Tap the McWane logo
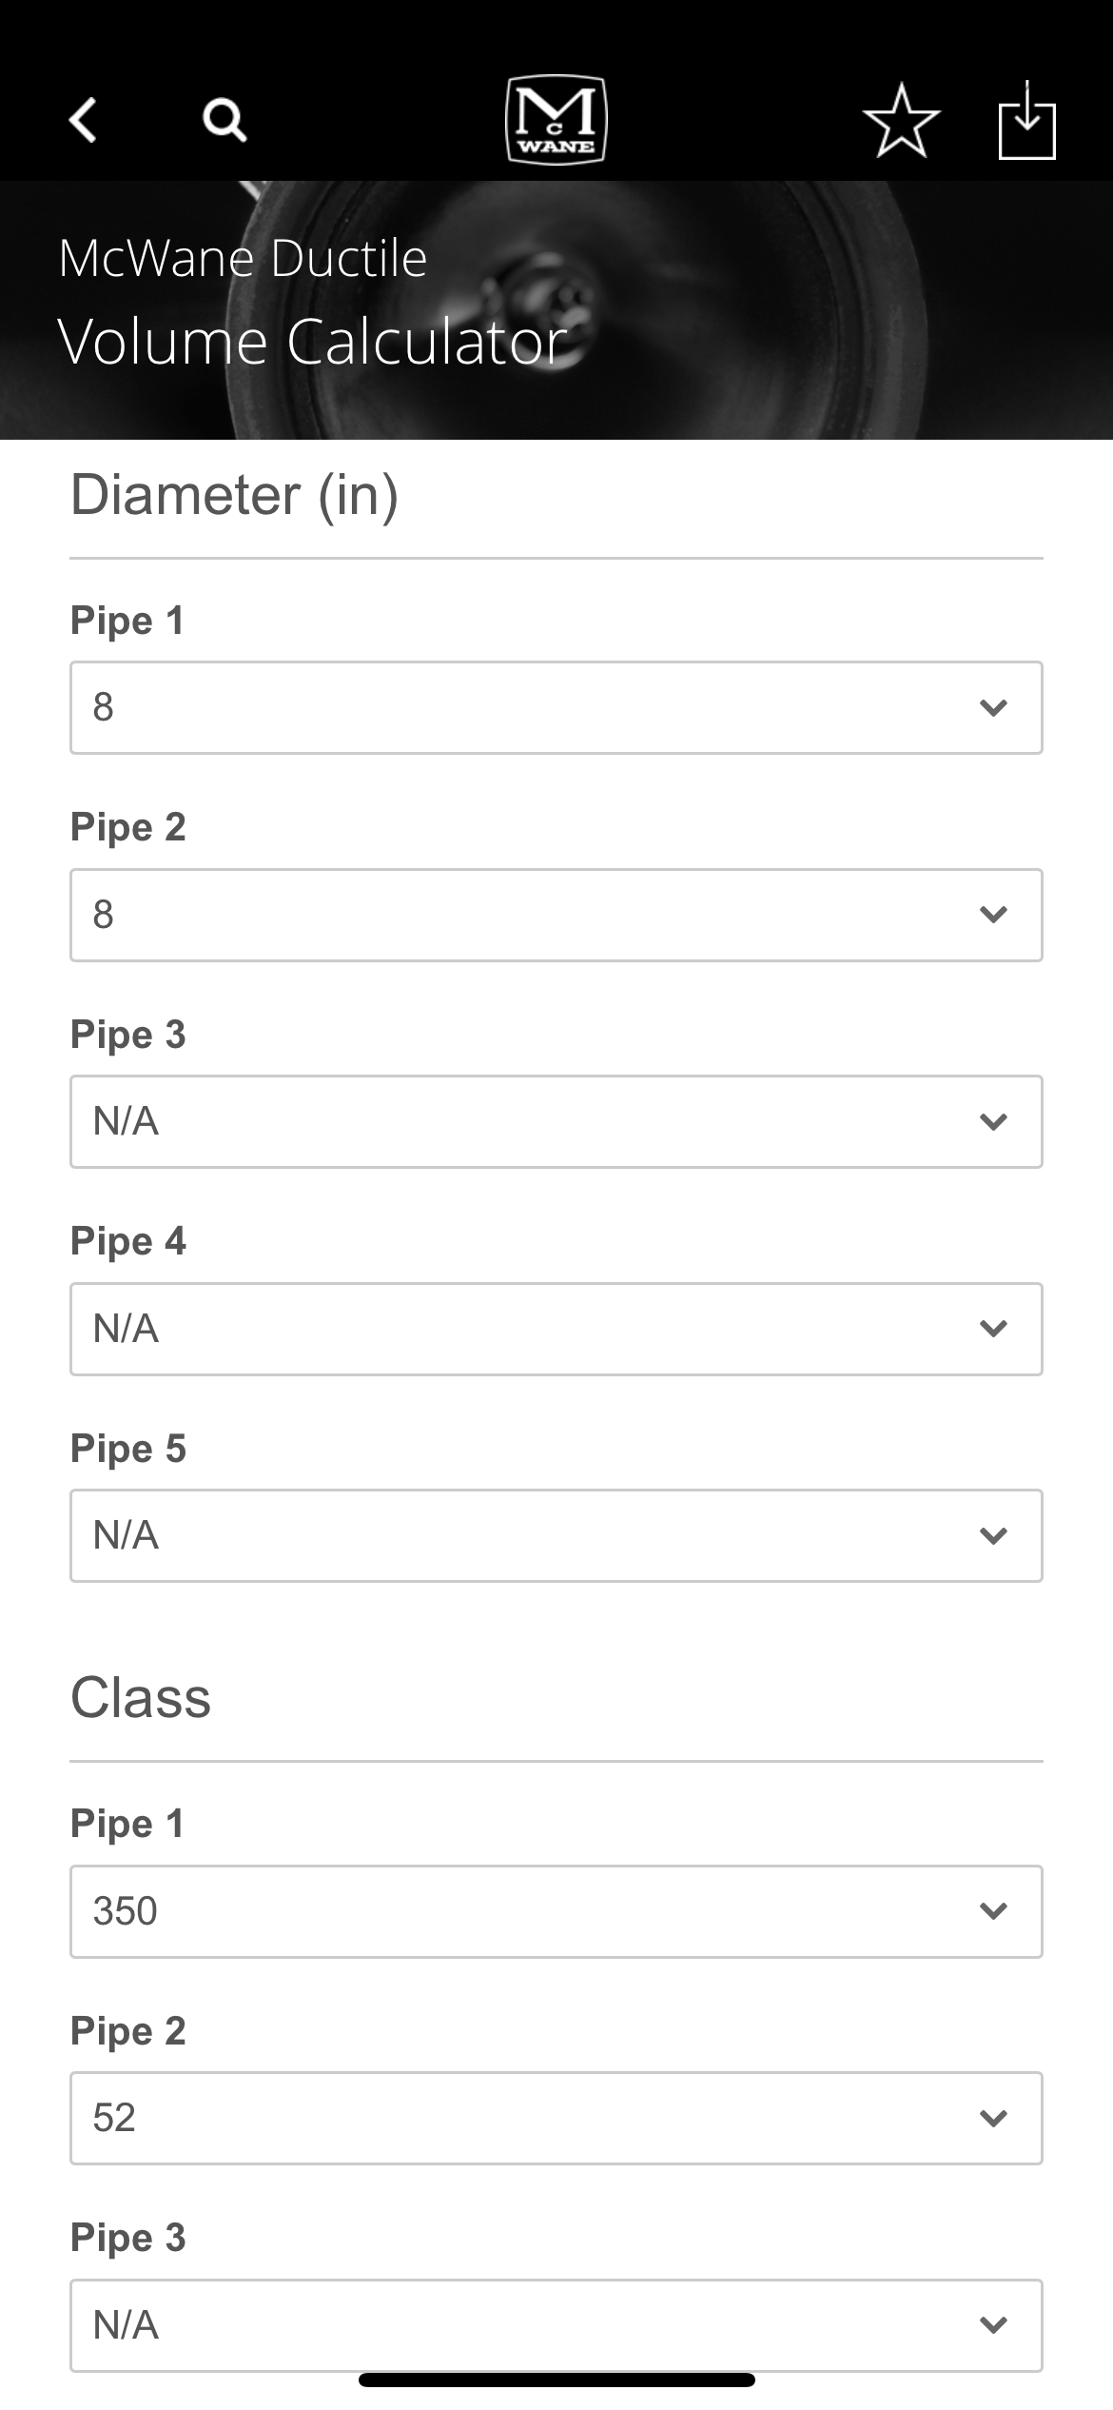 556,120
